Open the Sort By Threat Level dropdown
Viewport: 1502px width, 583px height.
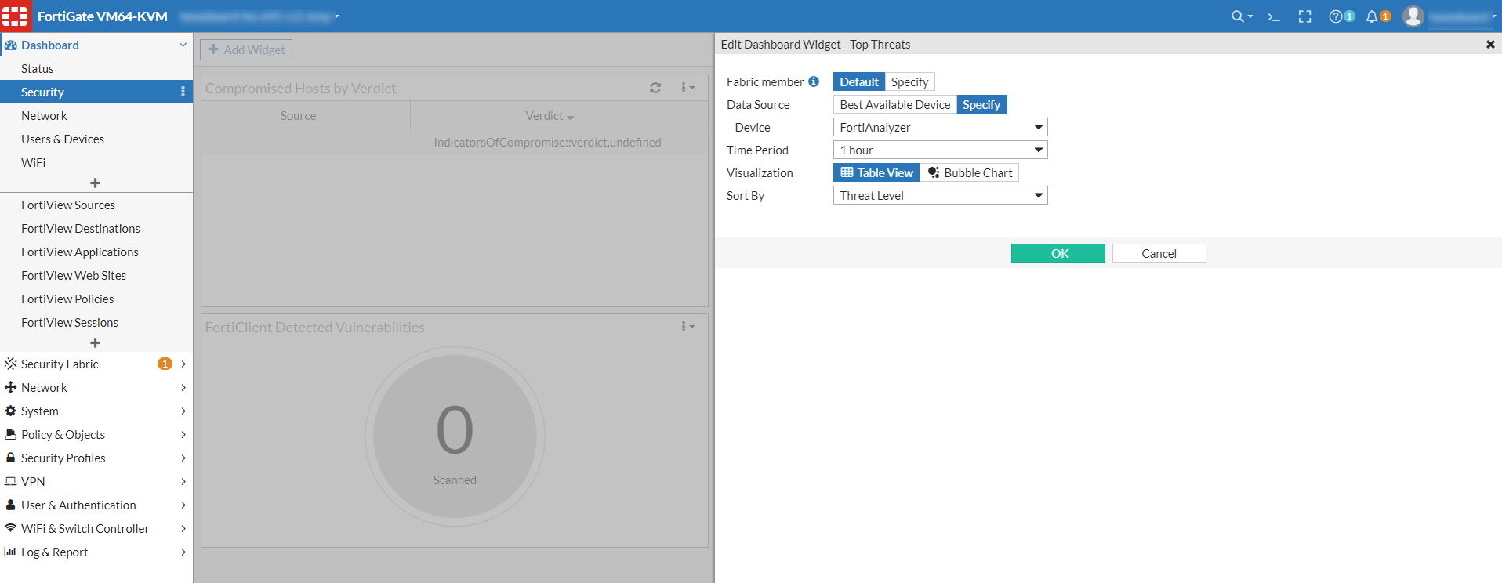pos(940,195)
